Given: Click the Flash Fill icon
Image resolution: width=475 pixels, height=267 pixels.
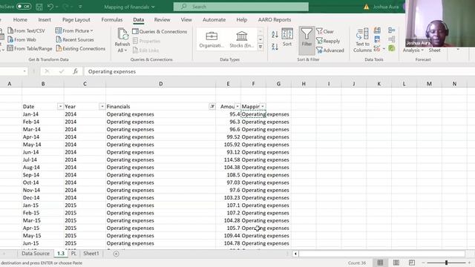Looking at the screenshot, I should point(377,30).
